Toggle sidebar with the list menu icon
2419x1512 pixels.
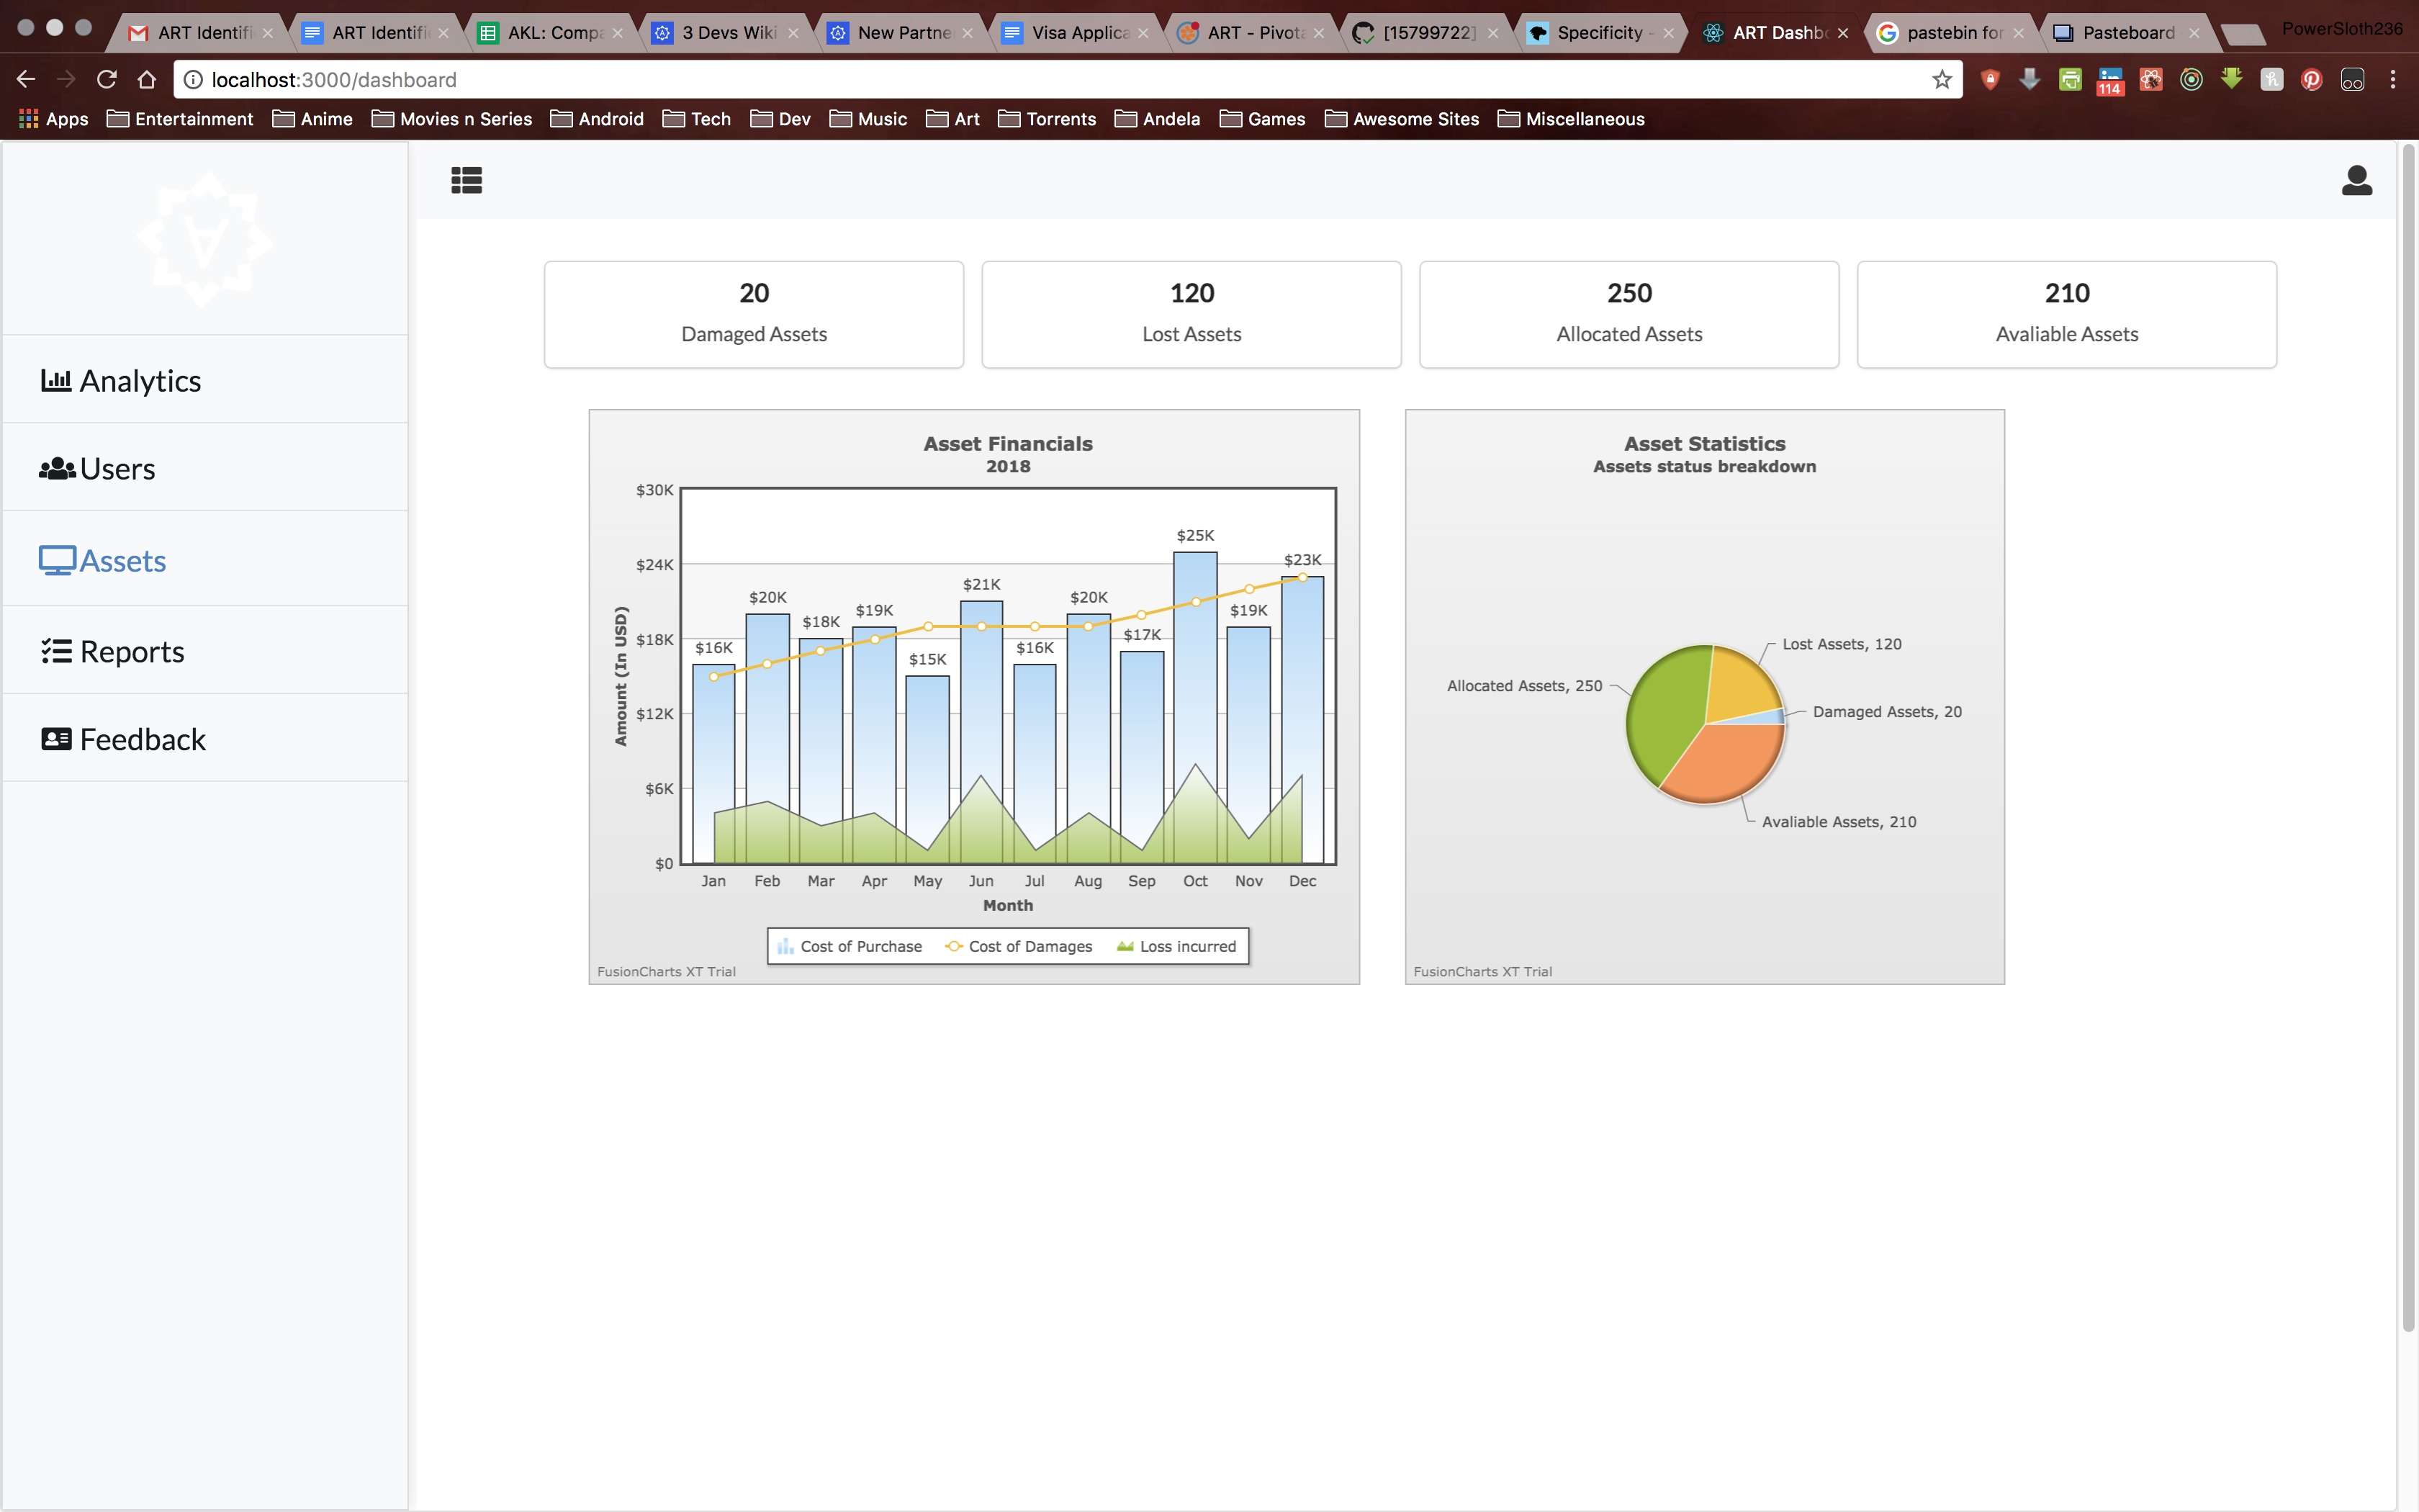click(467, 180)
